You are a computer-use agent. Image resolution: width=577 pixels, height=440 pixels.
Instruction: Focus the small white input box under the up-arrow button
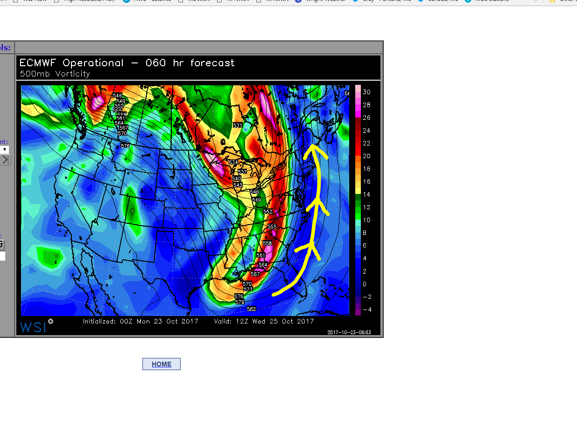pos(2,256)
